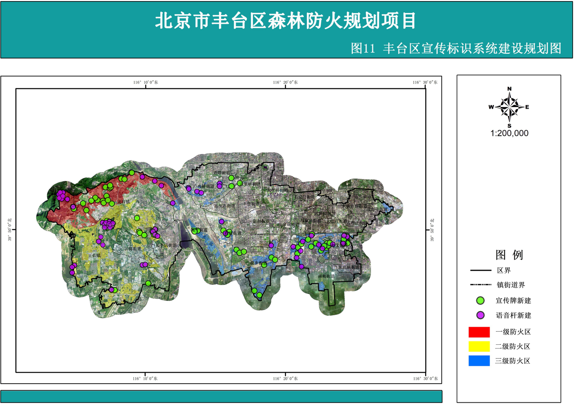Screen dimensions: 575x404
Task: Click the 云岗街道 label on map
Action: click(133, 249)
